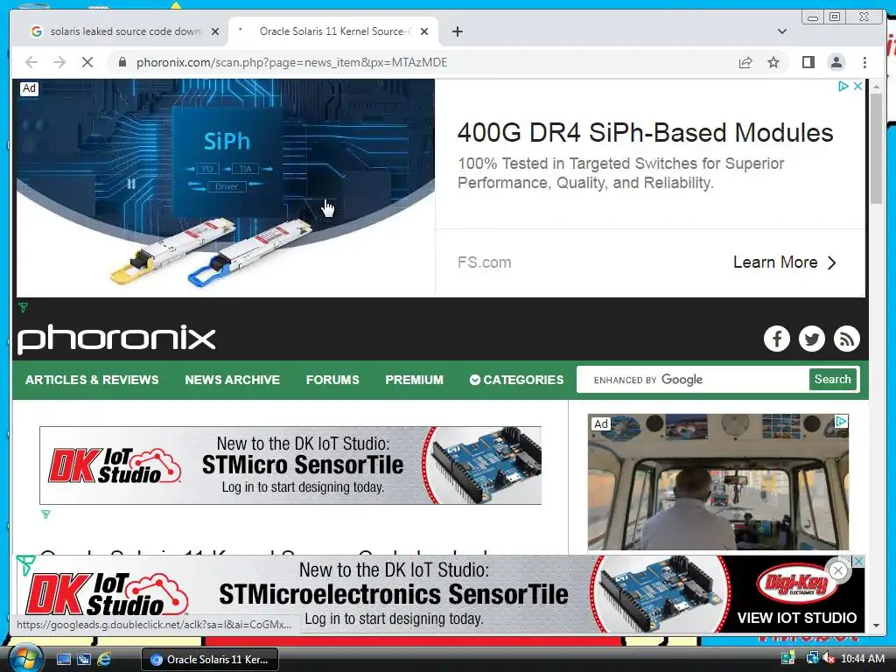
Task: Click the Google enhanced search field
Action: click(693, 380)
